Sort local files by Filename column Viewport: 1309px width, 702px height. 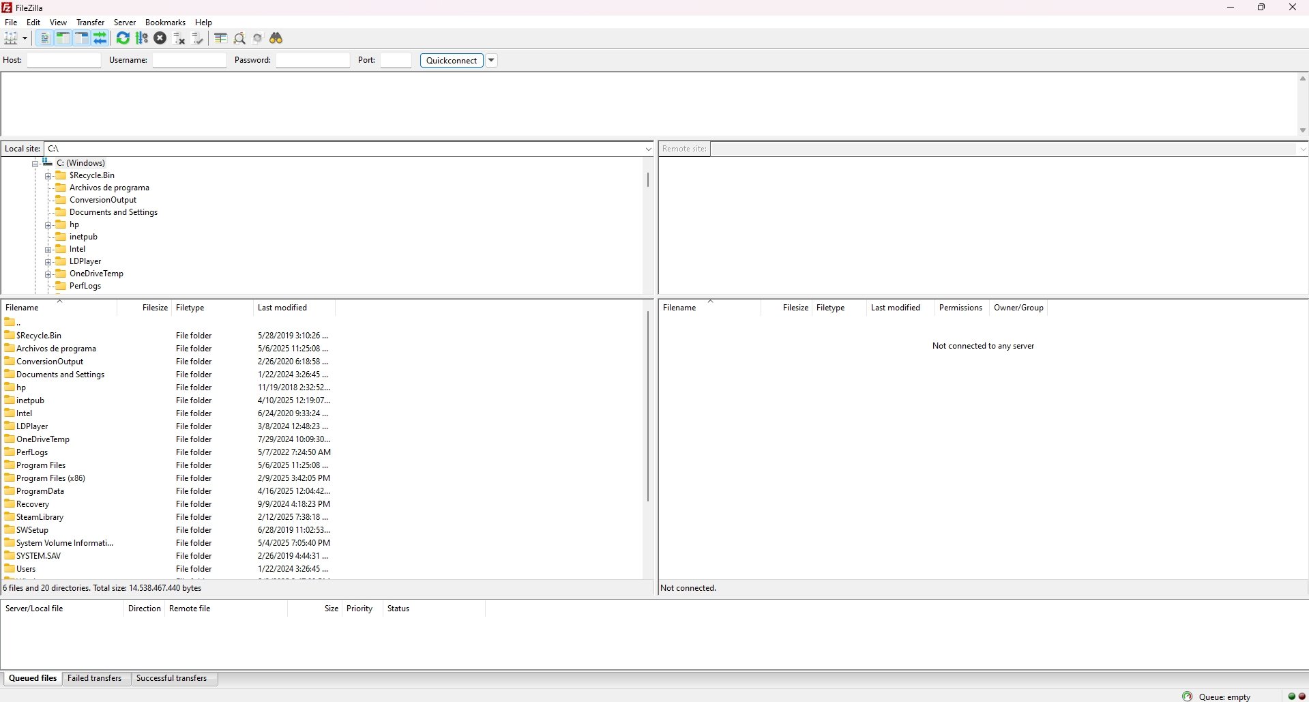(59, 308)
